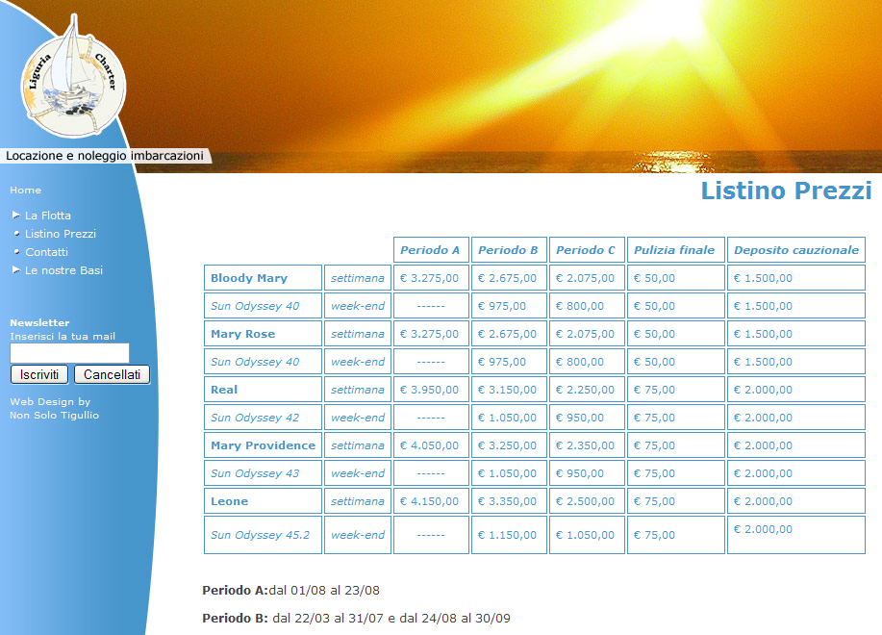Viewport: 882px width, 635px height.
Task: Click the Listino Prezzi page heading
Action: coord(786,190)
